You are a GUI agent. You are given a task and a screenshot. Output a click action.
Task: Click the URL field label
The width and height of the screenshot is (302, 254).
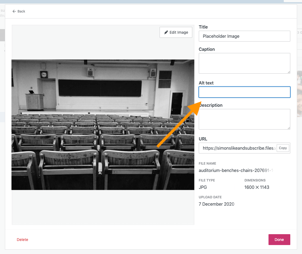203,139
